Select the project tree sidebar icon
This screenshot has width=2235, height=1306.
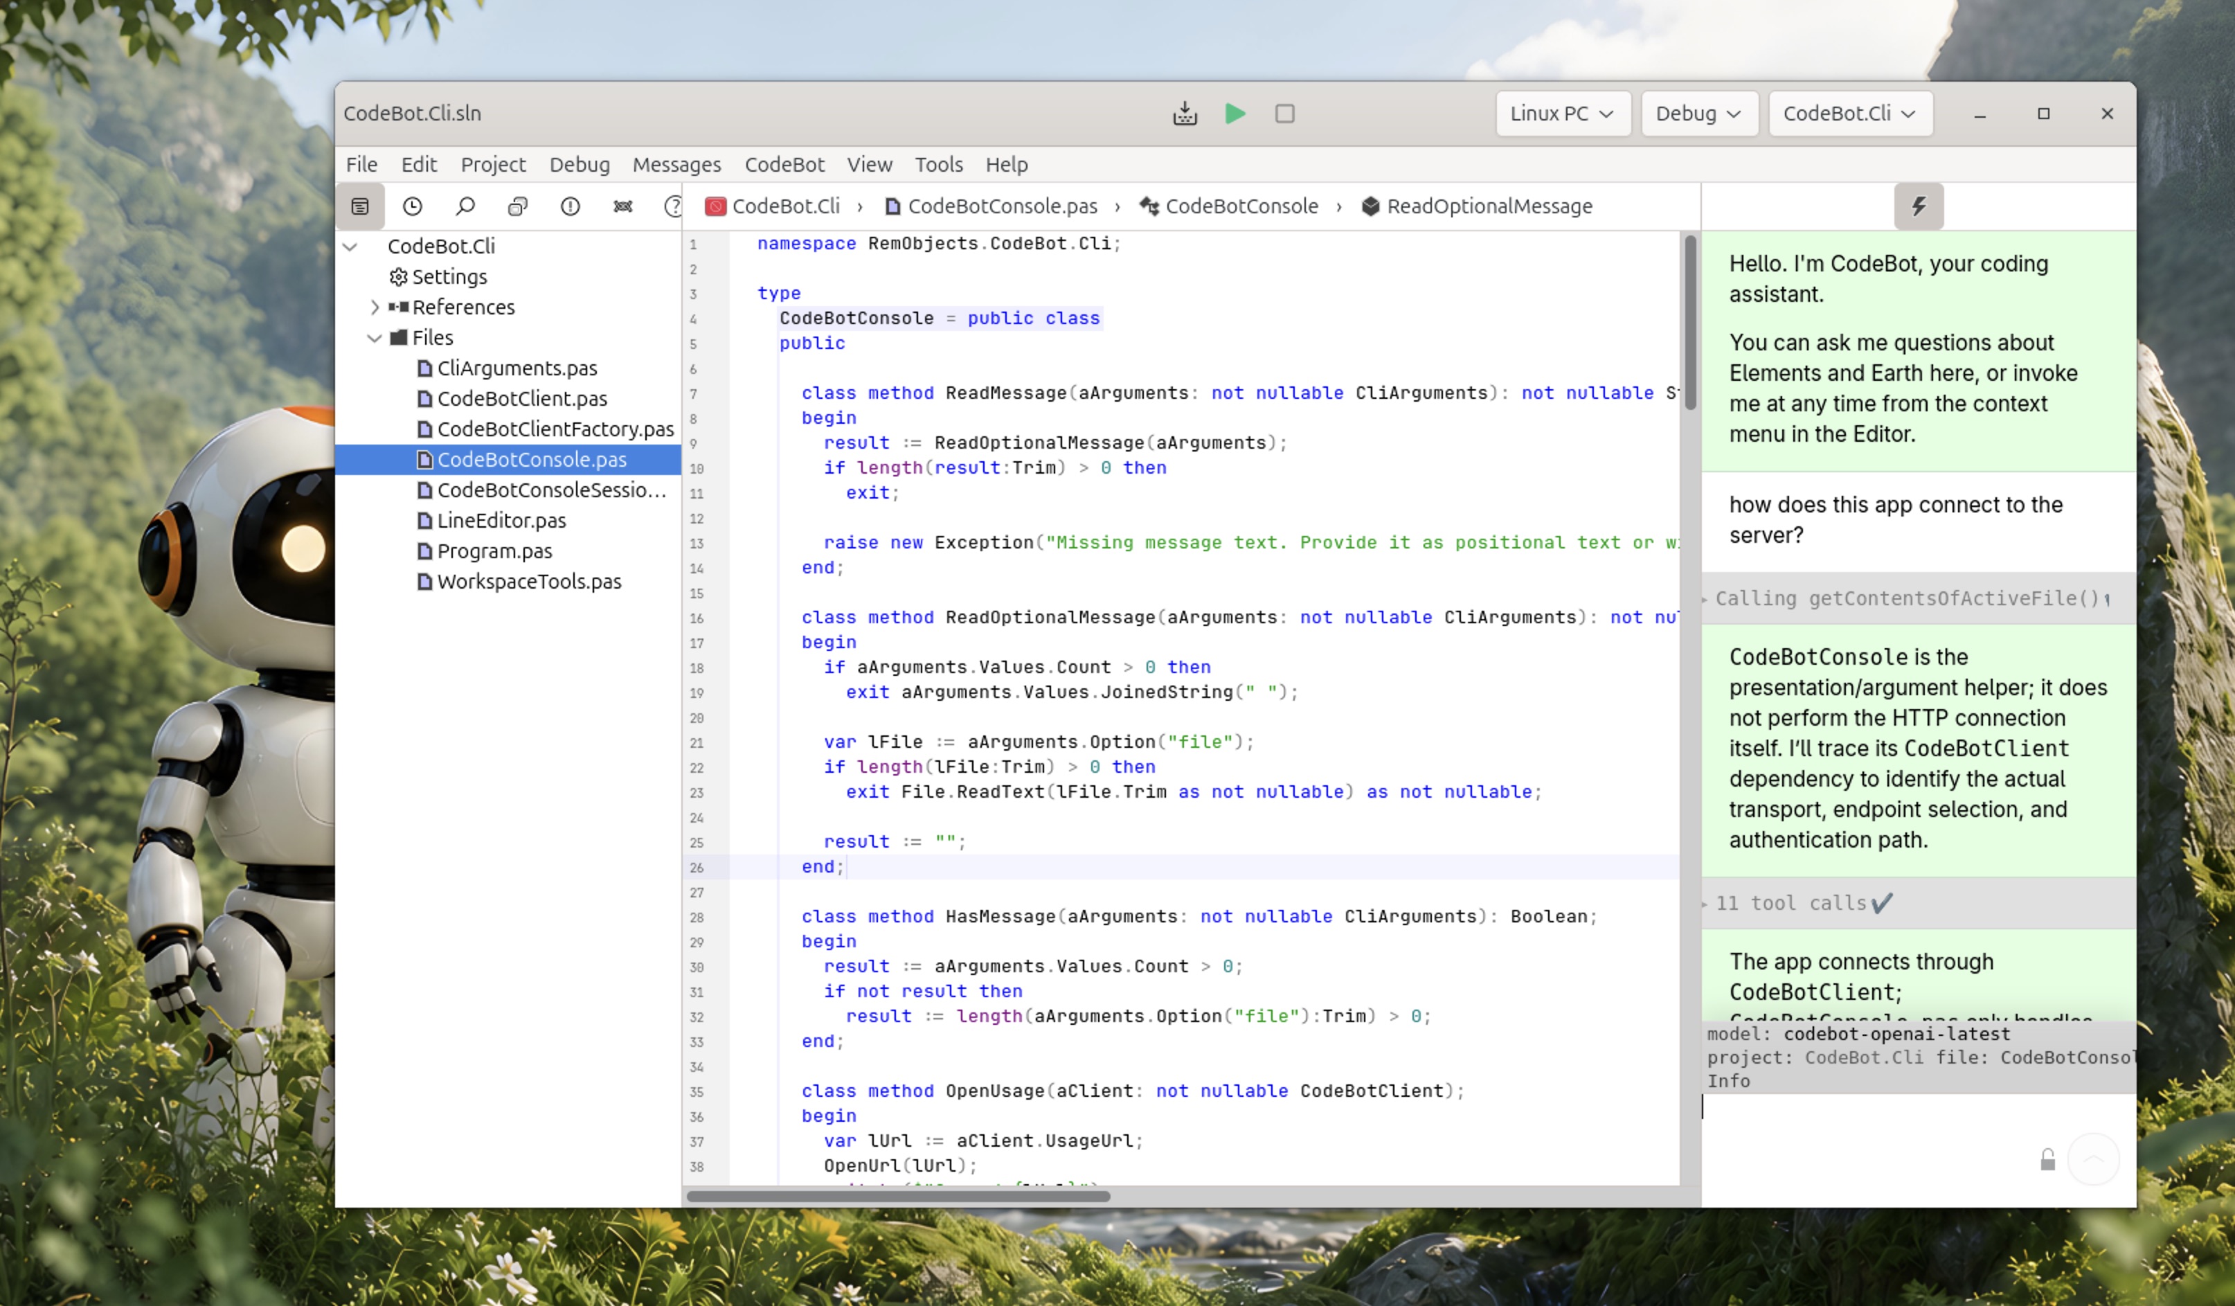pyautogui.click(x=360, y=207)
